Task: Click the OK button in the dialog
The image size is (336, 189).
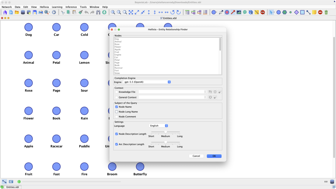Action: (x=214, y=156)
